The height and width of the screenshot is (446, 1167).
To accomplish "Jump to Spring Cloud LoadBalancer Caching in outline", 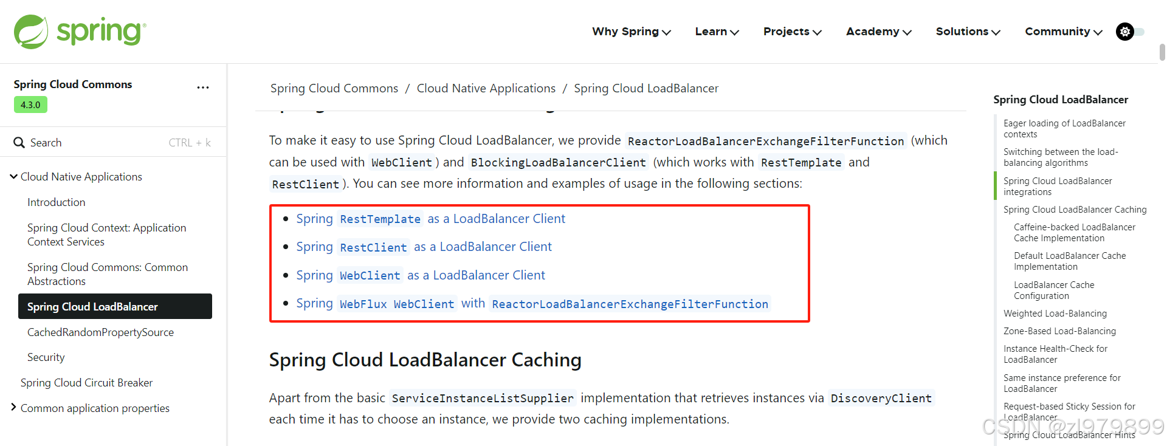I will (1075, 210).
